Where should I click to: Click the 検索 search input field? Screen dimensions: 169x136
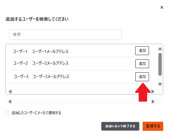point(66,34)
